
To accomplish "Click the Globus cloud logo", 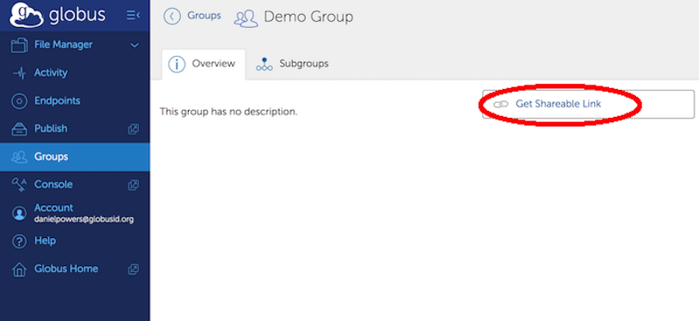I will point(26,15).
